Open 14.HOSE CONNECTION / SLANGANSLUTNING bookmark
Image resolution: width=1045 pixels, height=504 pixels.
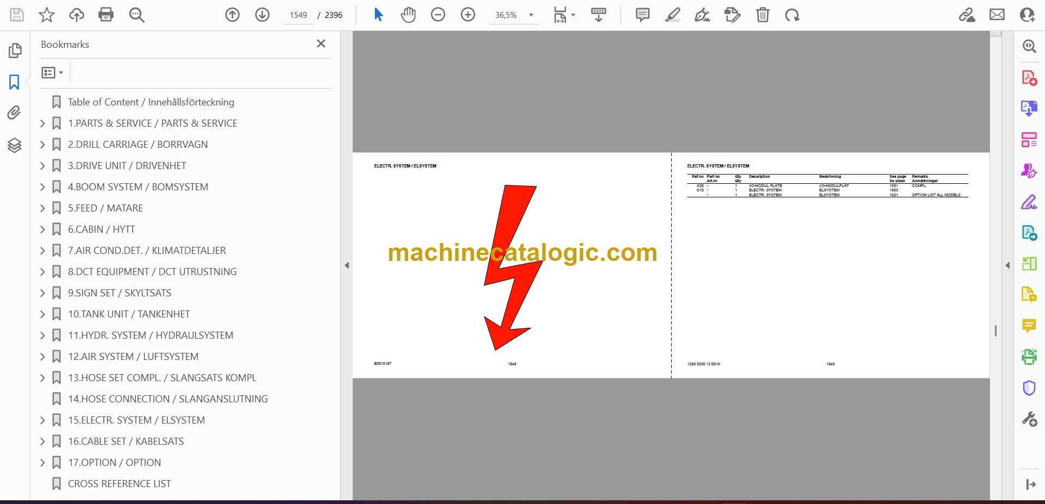[x=168, y=399]
